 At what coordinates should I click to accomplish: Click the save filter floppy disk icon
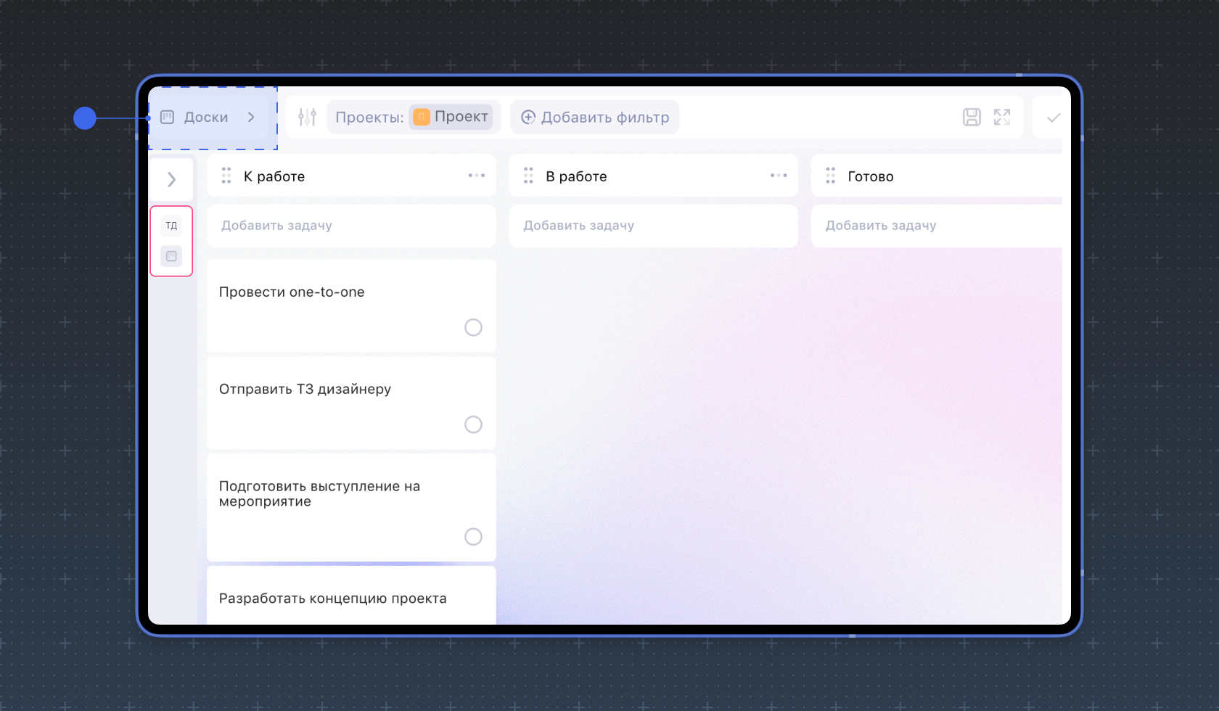coord(972,117)
